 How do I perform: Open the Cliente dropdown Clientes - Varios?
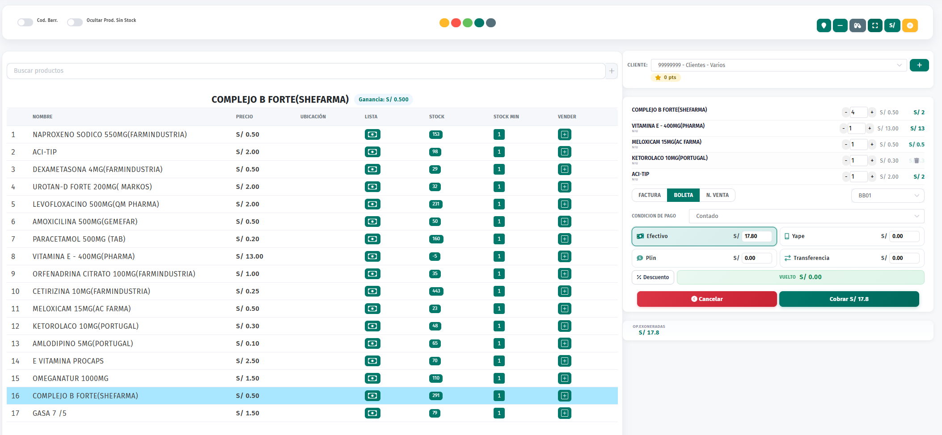779,65
